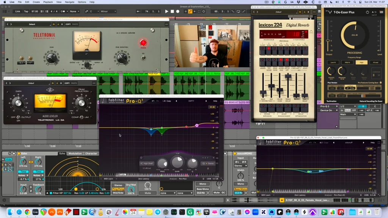The image size is (388, 218).
Task: Click the clip name 9-YGF_98_G_03_Female_Vocal_Lea...
Action: (x=307, y=200)
